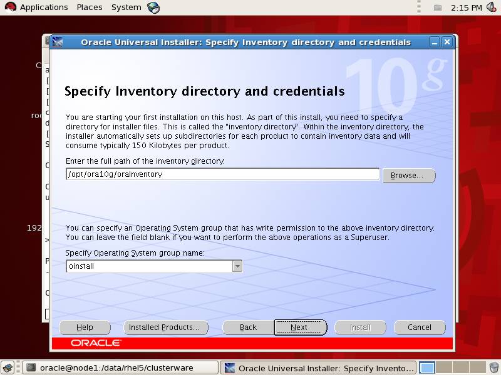Click the "Specify Inventory directory and credentials" heading

click(x=205, y=91)
